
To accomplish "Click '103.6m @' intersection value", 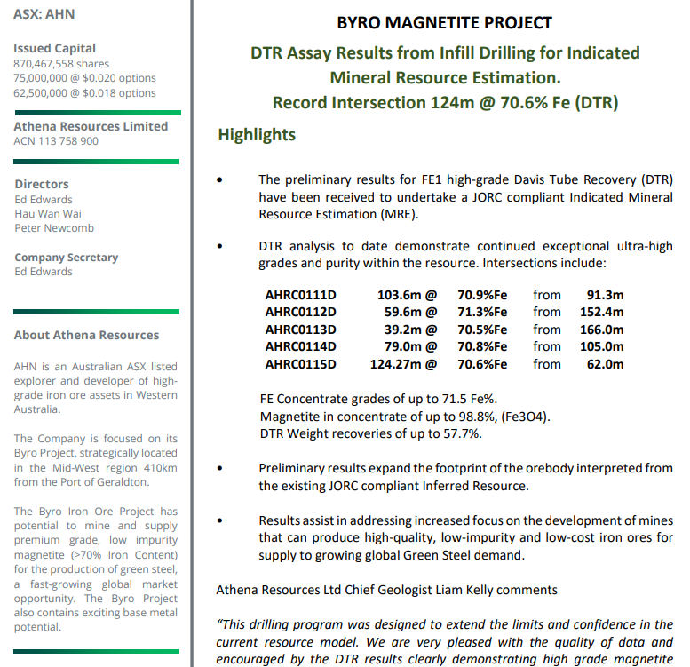I will pos(407,295).
